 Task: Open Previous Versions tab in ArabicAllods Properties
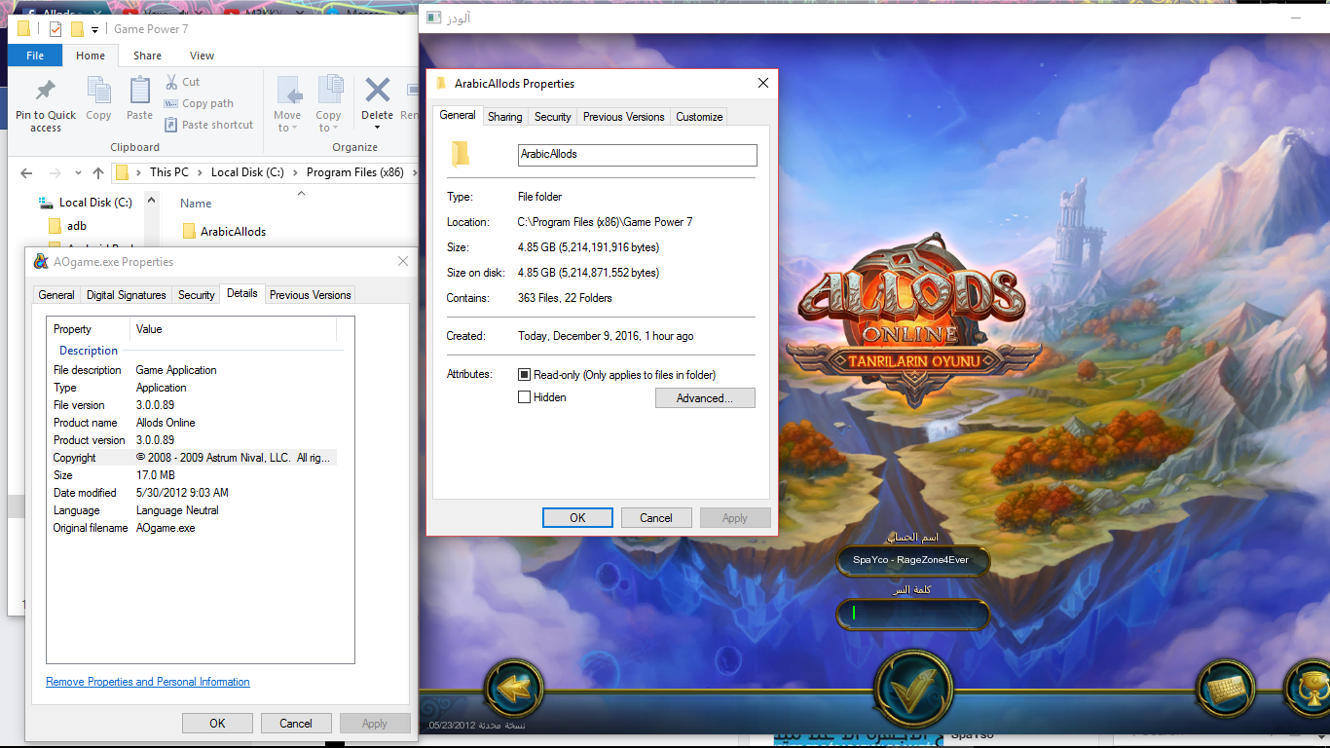[x=624, y=117]
